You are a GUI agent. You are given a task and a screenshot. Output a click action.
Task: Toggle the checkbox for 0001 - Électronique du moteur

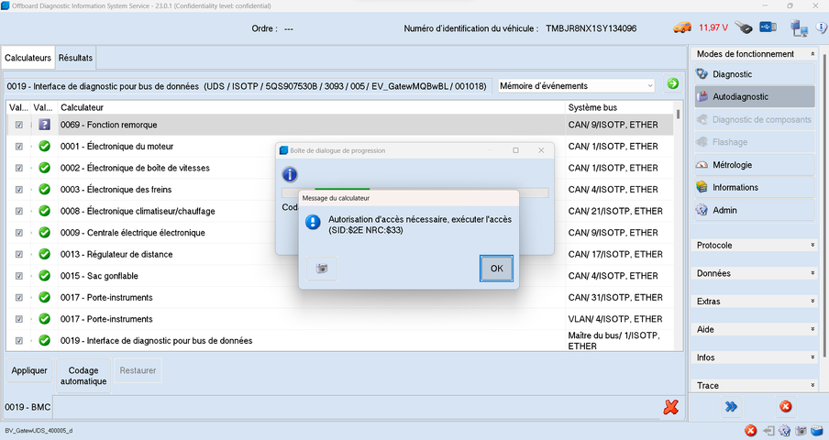[x=19, y=147]
